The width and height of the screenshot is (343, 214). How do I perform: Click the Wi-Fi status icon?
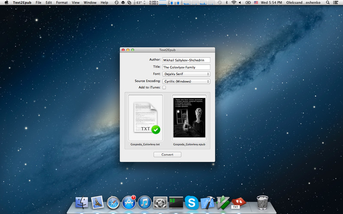click(x=234, y=3)
